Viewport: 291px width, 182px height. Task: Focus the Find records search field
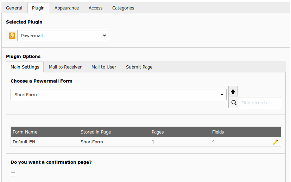click(260, 103)
